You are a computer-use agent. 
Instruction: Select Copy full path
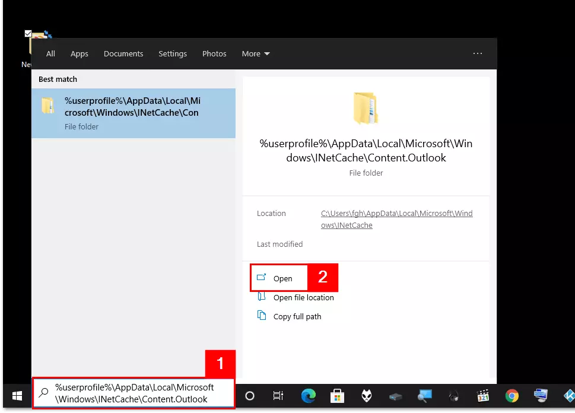297,316
